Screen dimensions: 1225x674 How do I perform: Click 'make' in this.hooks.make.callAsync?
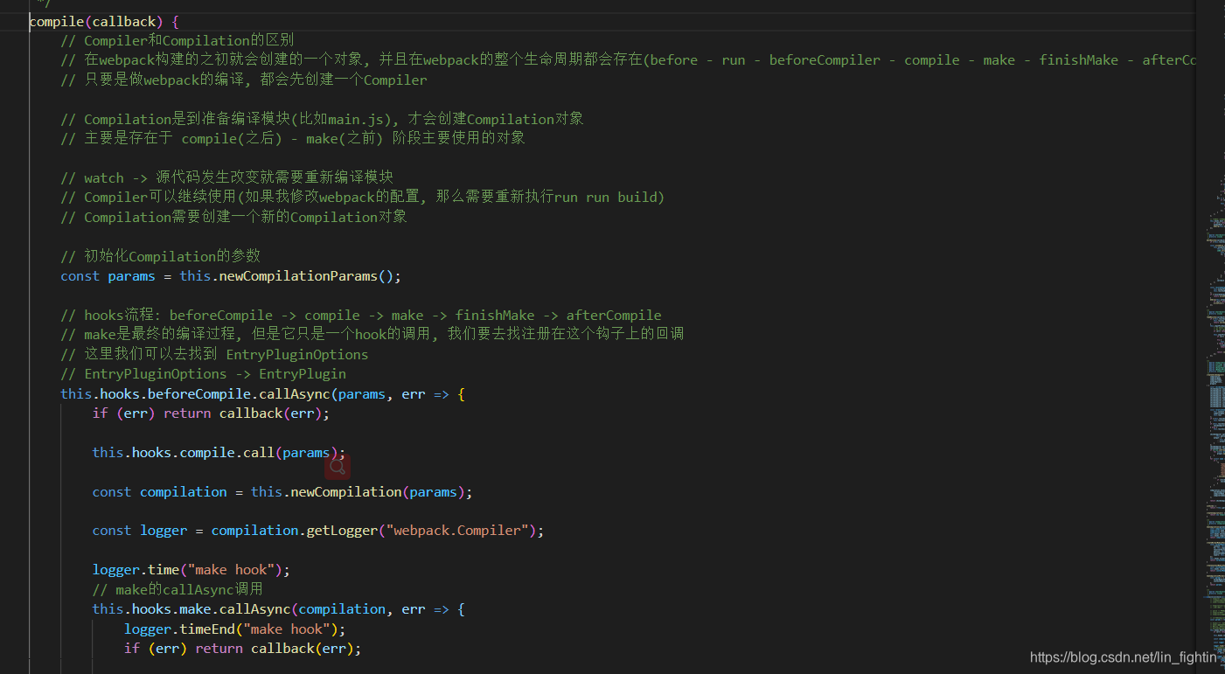click(195, 608)
